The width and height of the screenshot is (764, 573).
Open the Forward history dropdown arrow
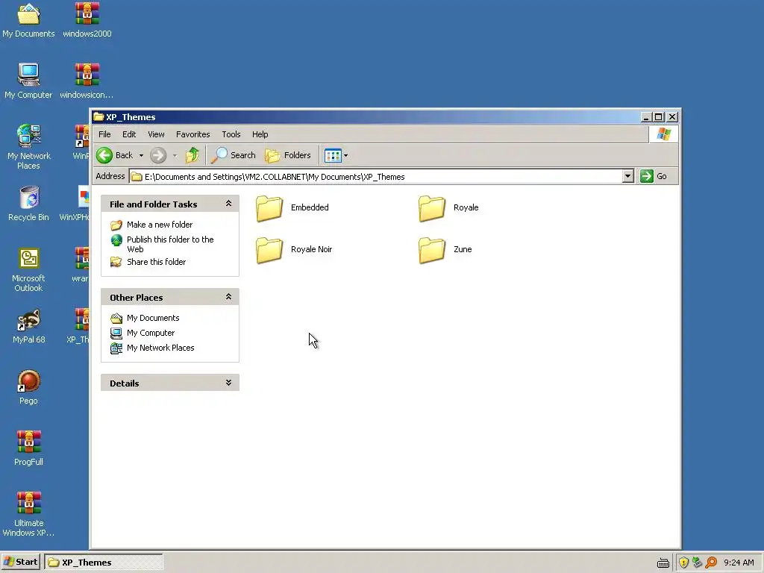[175, 156]
